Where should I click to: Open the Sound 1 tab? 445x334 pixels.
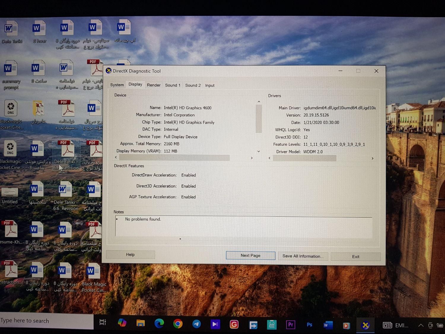173,85
